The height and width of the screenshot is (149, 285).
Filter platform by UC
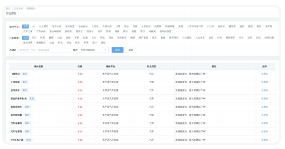coord(33,27)
